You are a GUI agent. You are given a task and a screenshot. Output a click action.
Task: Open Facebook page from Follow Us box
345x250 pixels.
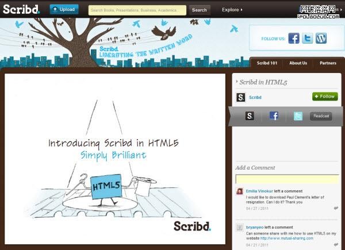(294, 39)
